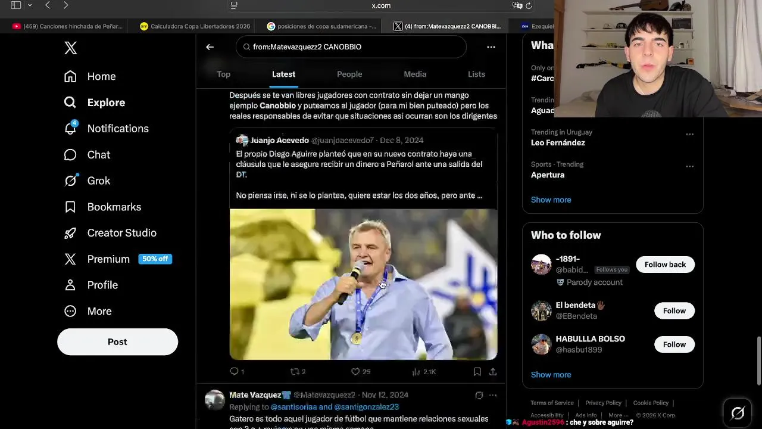Open search options three-dot menu

point(491,46)
